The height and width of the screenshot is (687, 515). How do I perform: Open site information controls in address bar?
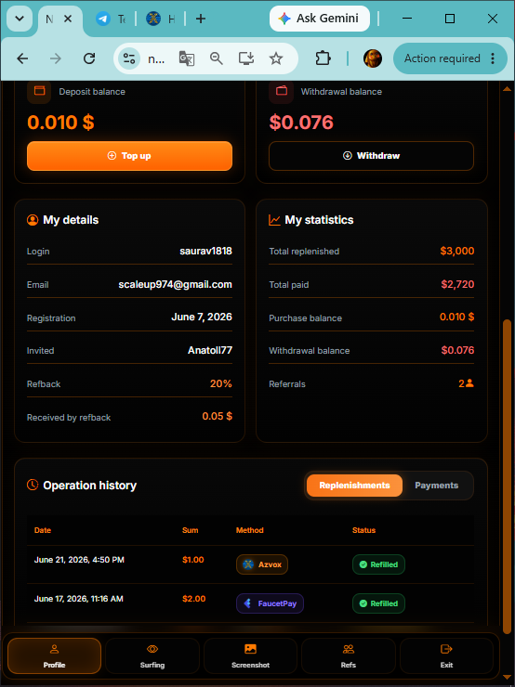click(129, 58)
